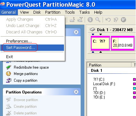Click the Merge partitions icon
The width and height of the screenshot is (136, 116).
coord(9,74)
